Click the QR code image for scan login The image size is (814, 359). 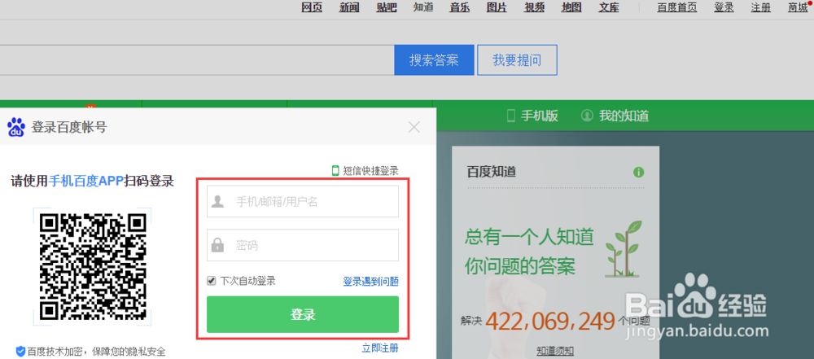(x=94, y=266)
